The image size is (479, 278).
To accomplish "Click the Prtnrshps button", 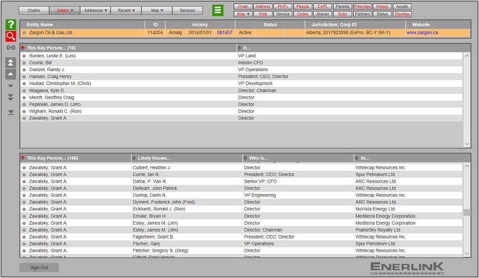I will click(x=362, y=6).
